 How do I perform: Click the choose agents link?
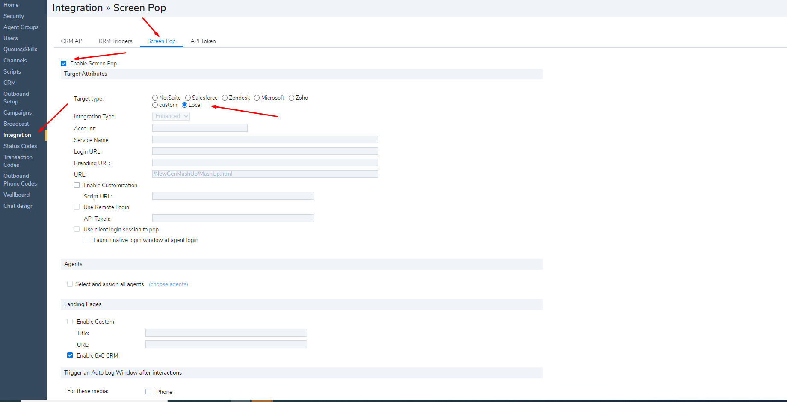[x=169, y=284]
